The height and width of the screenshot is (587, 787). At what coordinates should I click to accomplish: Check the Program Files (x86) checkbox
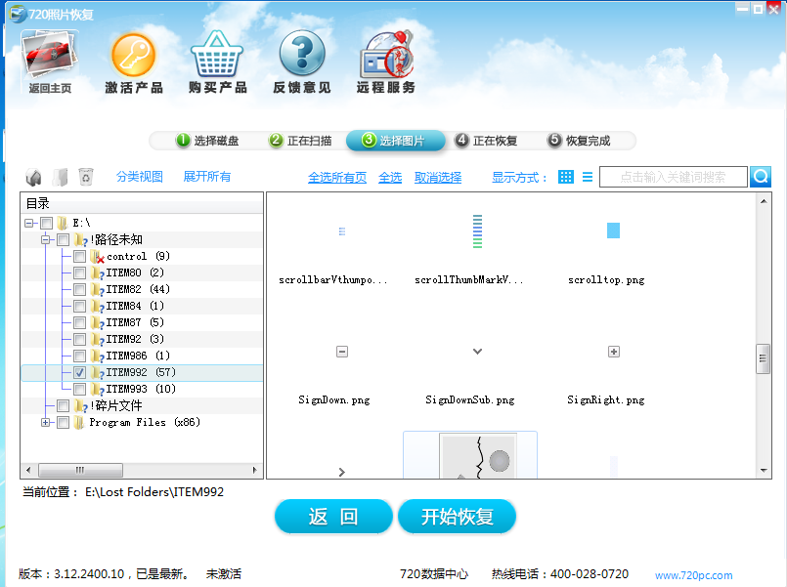coord(63,423)
